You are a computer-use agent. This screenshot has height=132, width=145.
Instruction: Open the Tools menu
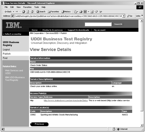[37, 7]
